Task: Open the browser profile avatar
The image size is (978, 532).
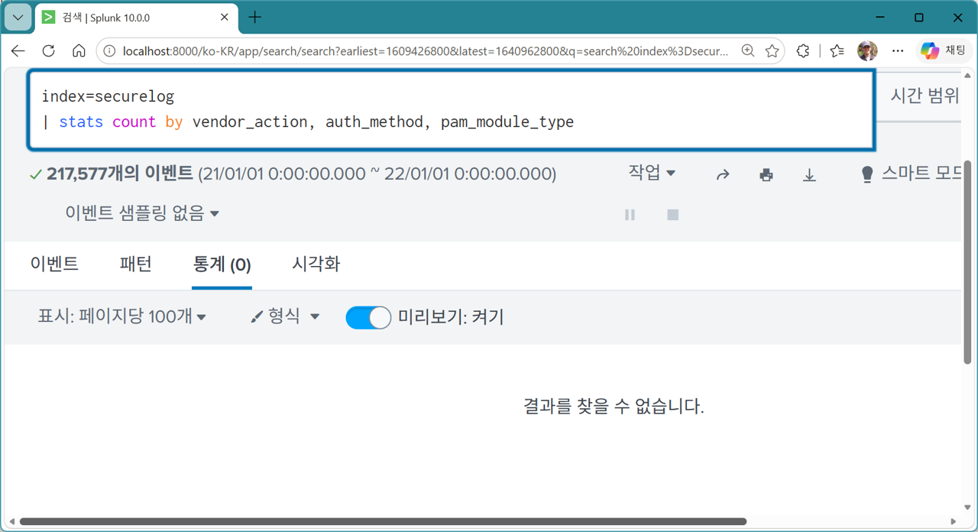Action: tap(867, 50)
